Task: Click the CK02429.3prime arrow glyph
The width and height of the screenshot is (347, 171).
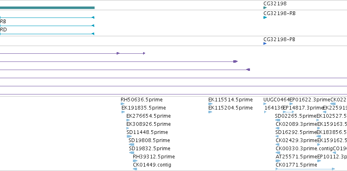Action: click(x=278, y=145)
